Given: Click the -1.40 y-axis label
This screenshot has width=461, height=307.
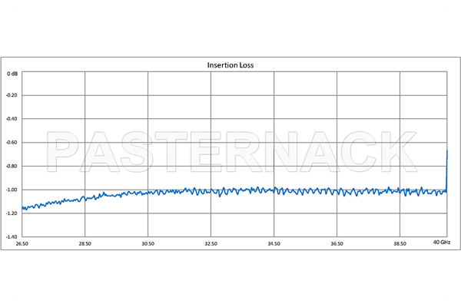Looking at the screenshot, I should click(x=12, y=236).
